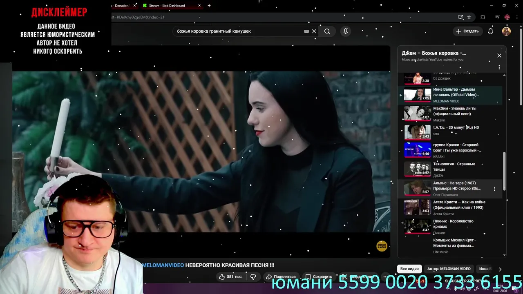Screen dimensions: 523x294
Task: Select Альянс - На заре (1987) title
Action: pos(457,186)
